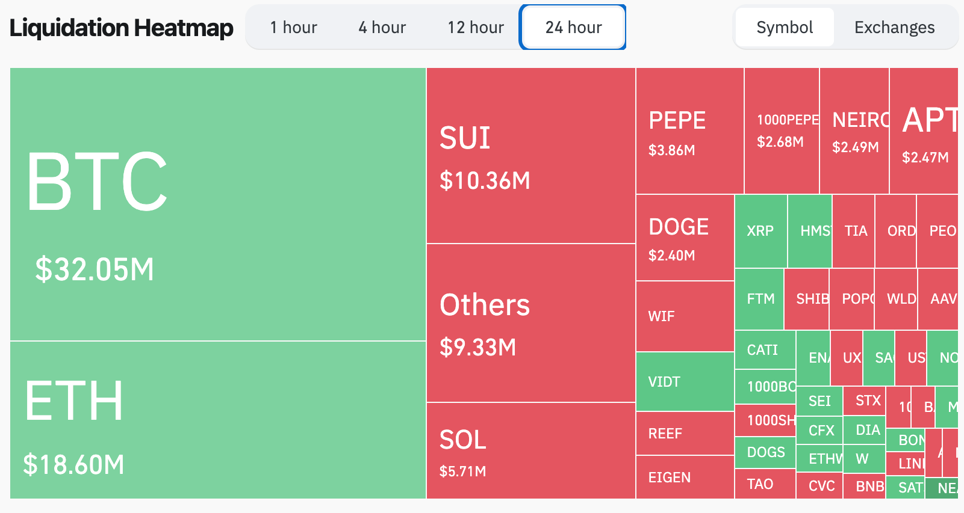
Task: Click the green XRP tile
Action: tap(760, 230)
